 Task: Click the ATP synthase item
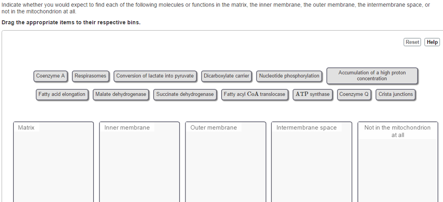pos(312,95)
